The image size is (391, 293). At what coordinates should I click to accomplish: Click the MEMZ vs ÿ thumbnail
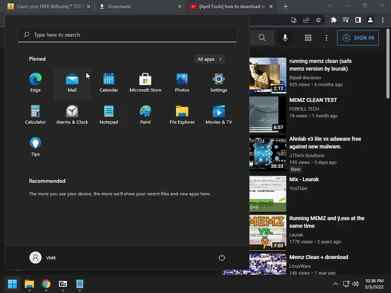pos(268,232)
